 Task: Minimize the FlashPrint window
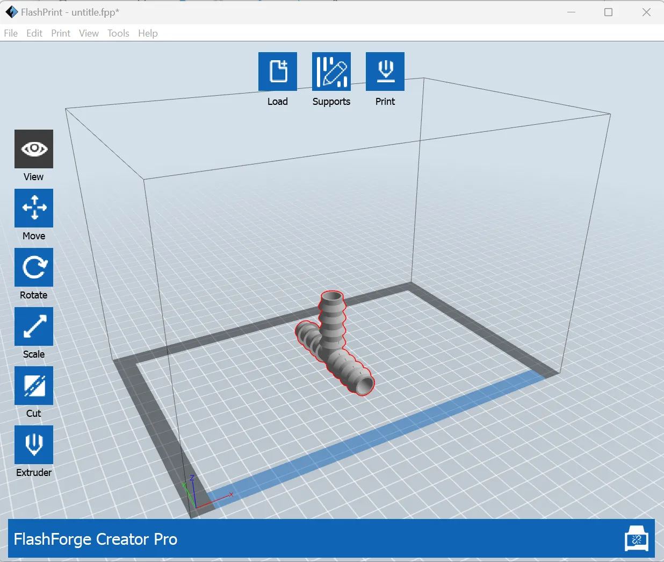pyautogui.click(x=571, y=12)
